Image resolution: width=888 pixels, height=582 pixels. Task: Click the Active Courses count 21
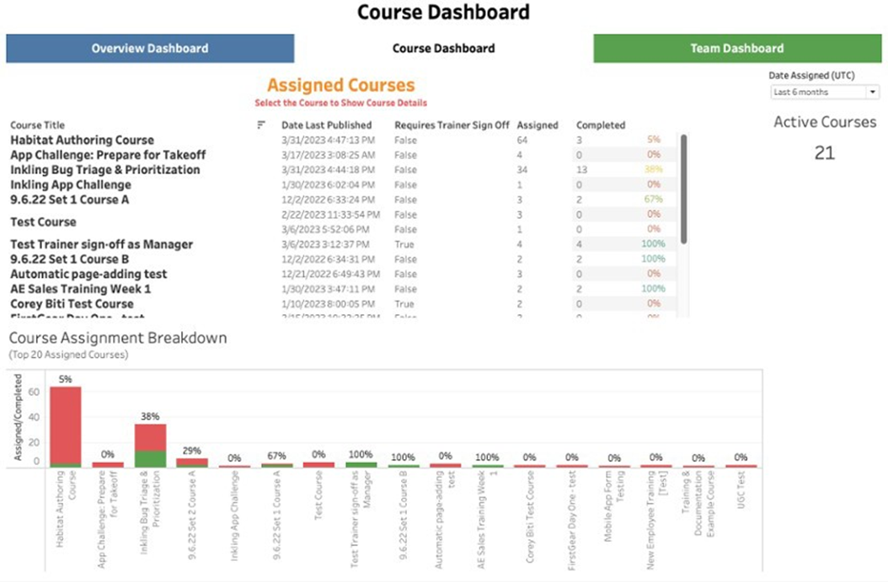tap(825, 152)
